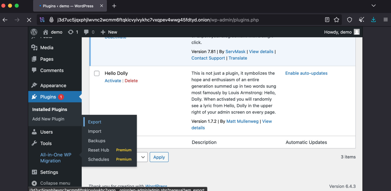The image size is (391, 191).
Task: Close the Plugins browser tab
Action: [101, 6]
